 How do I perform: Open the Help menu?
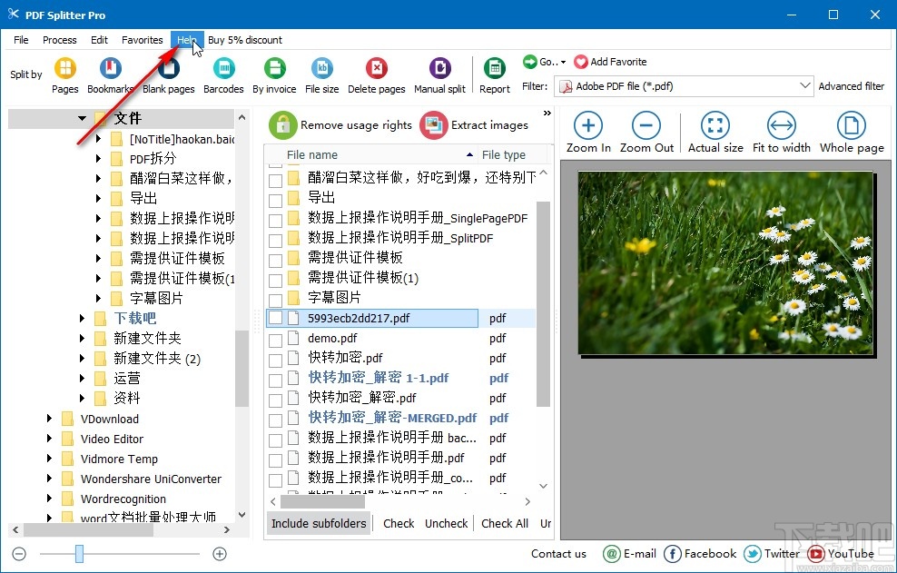coord(187,40)
